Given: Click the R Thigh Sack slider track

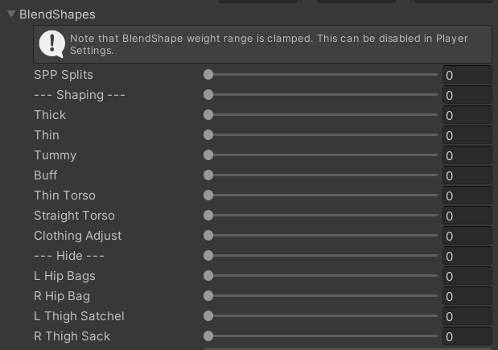Looking at the screenshot, I should [x=322, y=336].
